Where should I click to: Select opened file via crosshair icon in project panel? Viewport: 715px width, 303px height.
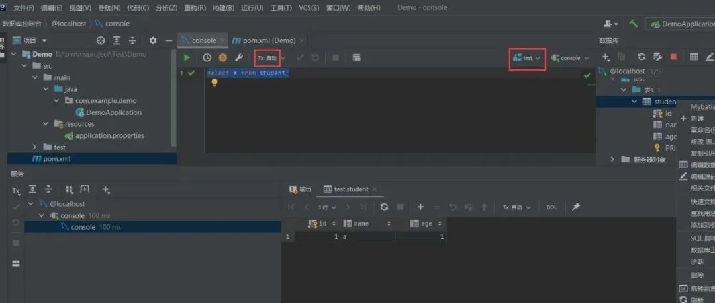click(101, 40)
